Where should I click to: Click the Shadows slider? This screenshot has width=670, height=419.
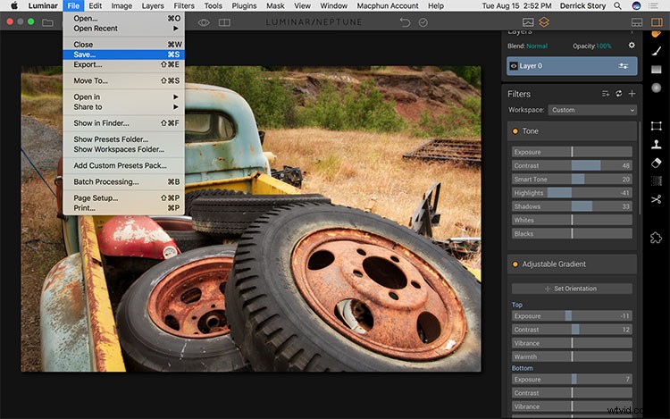pos(572,206)
